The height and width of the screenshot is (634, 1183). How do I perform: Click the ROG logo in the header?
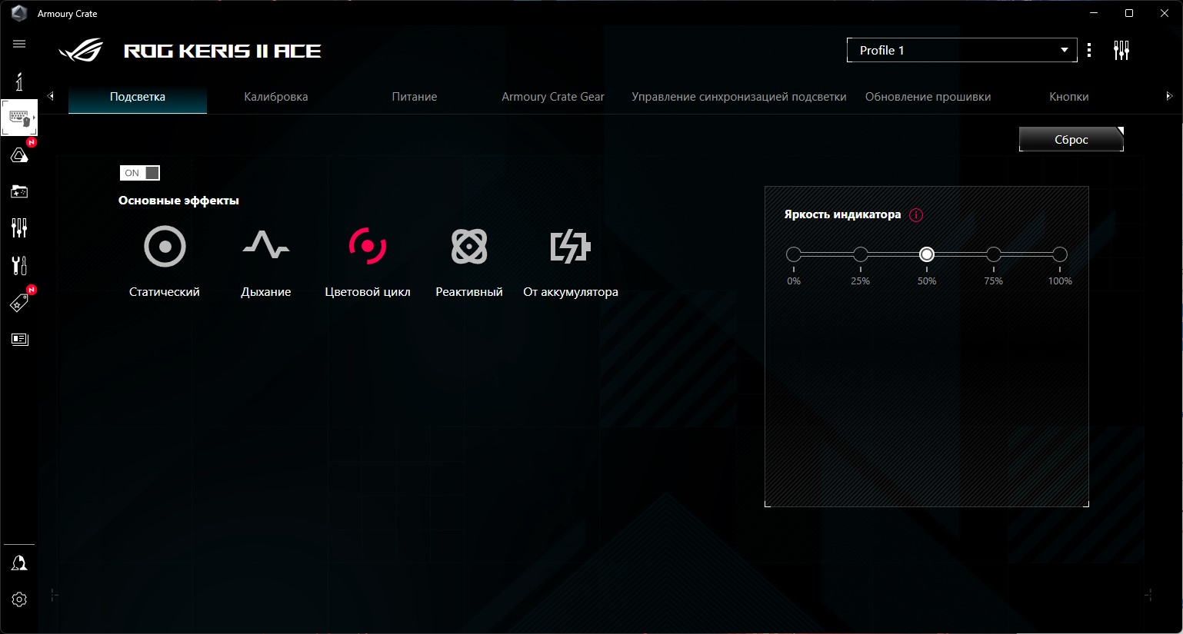pos(81,51)
